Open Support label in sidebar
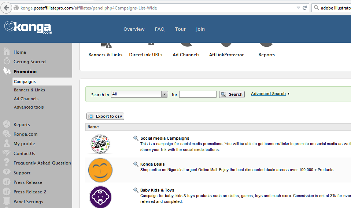Viewport: 351px width, 208px height. [x=22, y=173]
